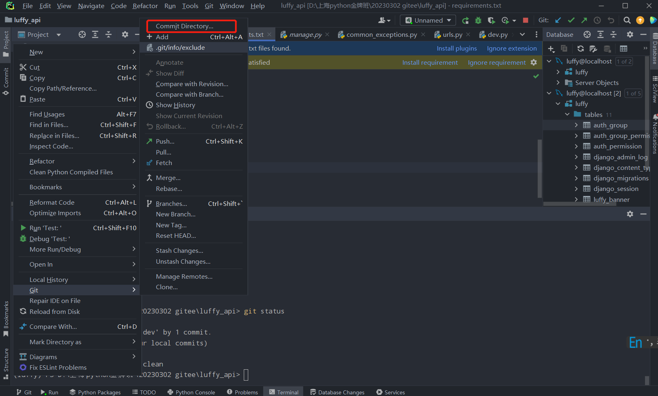Click the table view icon in Database toolbar
658x396 pixels.
pos(624,49)
